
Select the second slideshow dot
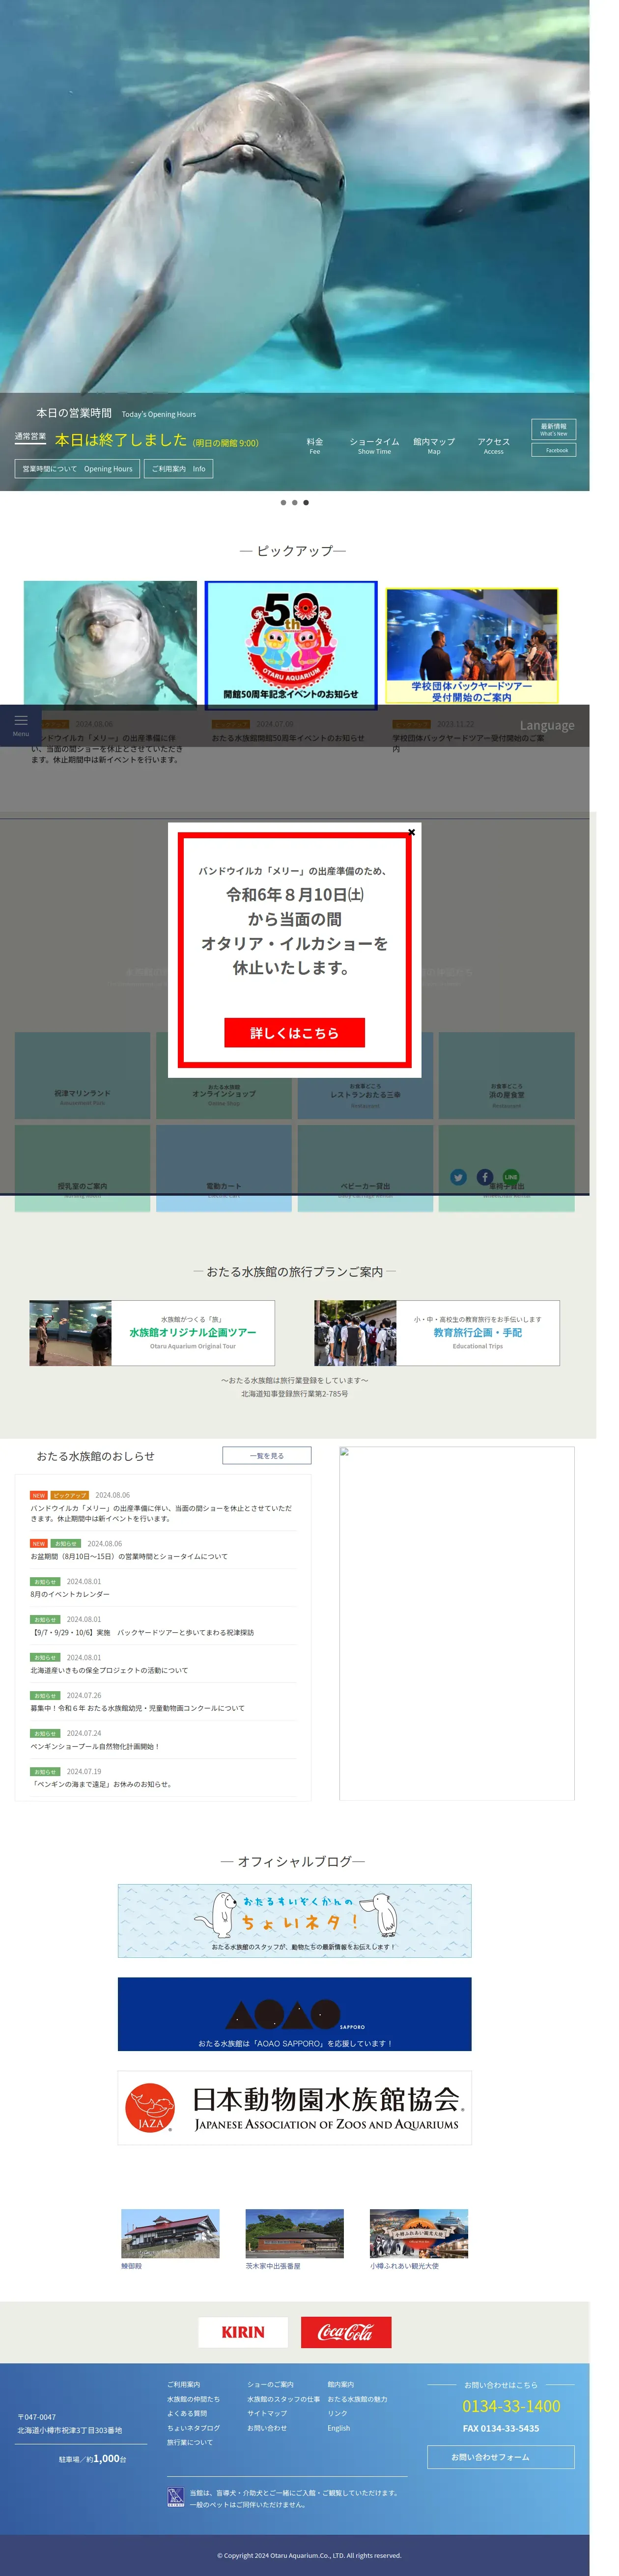pos(294,502)
